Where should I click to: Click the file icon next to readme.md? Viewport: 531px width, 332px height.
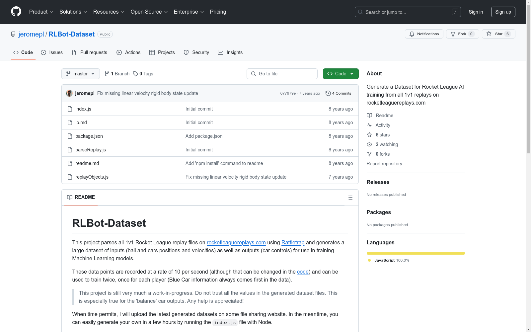pyautogui.click(x=70, y=163)
